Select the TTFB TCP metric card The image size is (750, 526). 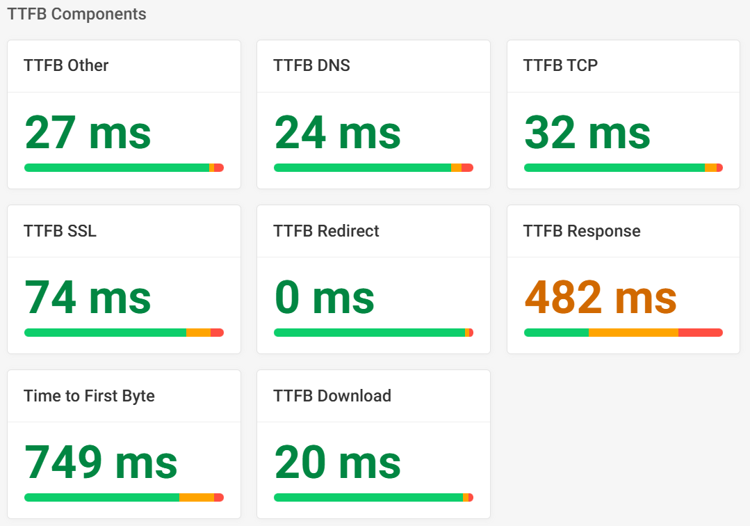click(x=560, y=65)
